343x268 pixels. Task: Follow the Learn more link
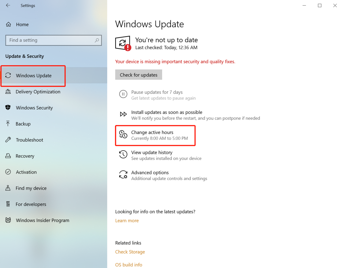coord(127,221)
